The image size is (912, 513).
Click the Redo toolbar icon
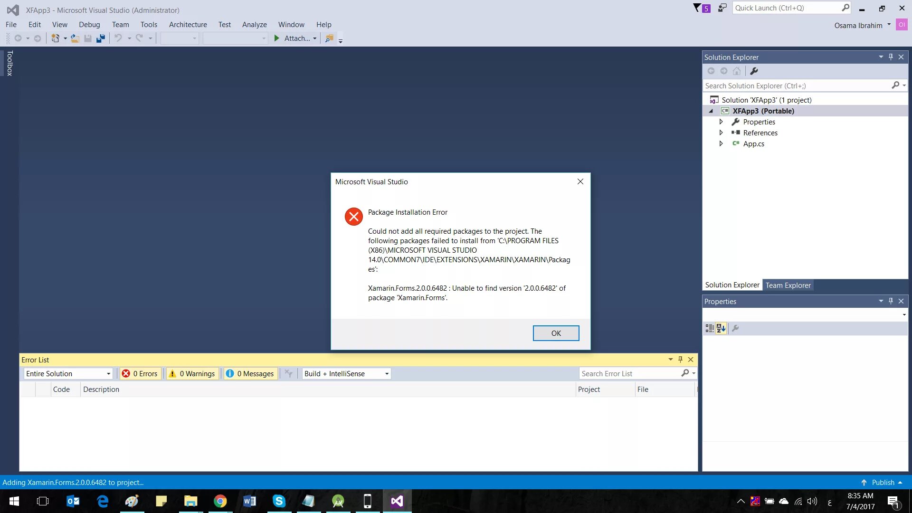pyautogui.click(x=140, y=38)
